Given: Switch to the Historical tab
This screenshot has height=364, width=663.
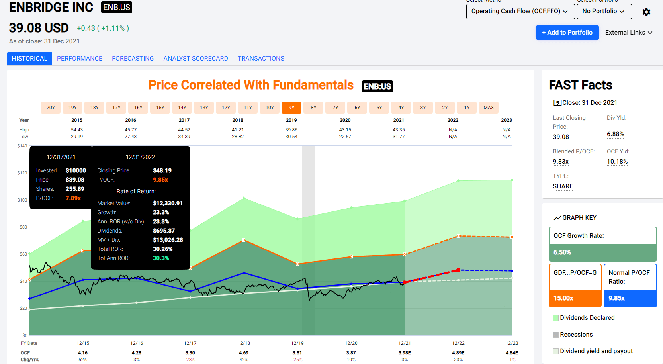Looking at the screenshot, I should tap(29, 59).
